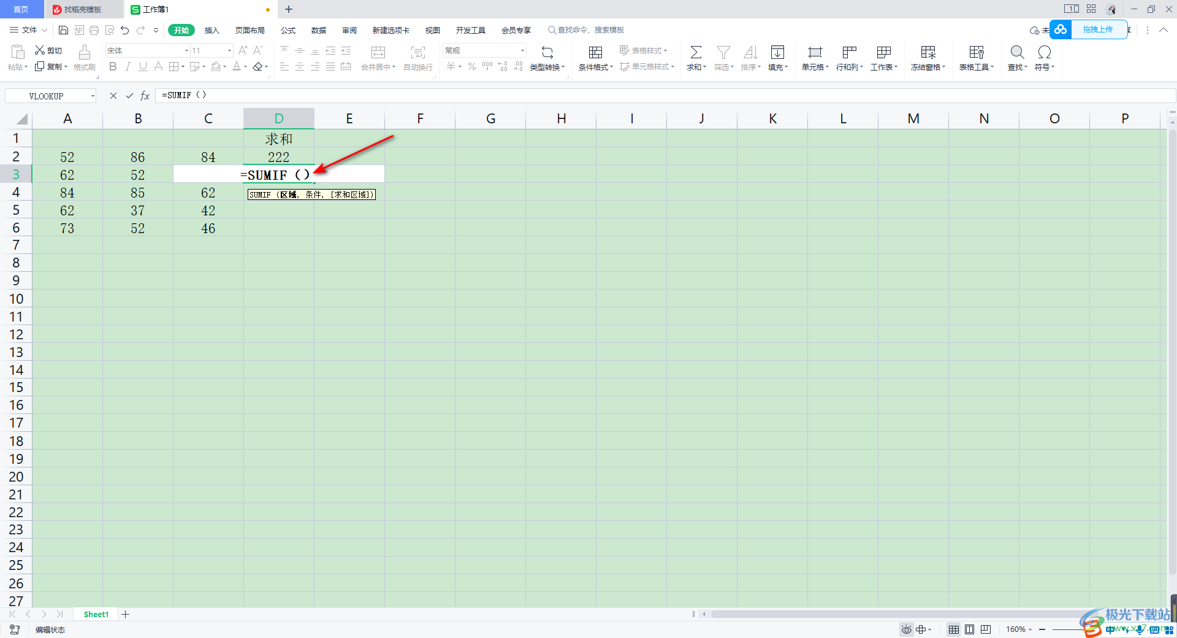Viewport: 1177px width, 638px height.
Task: Expand the borders dropdown arrow
Action: [x=183, y=67]
